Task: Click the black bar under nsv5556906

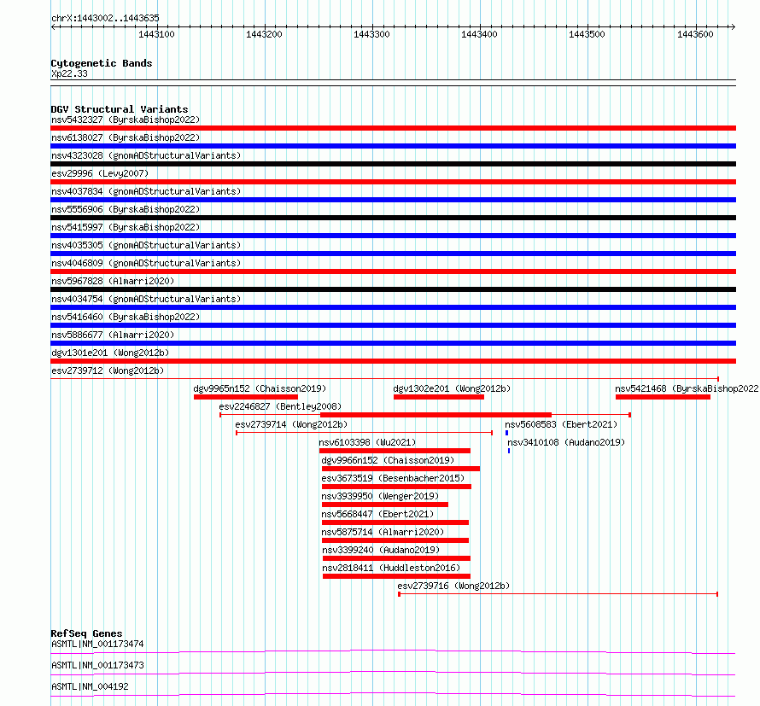Action: click(393, 218)
